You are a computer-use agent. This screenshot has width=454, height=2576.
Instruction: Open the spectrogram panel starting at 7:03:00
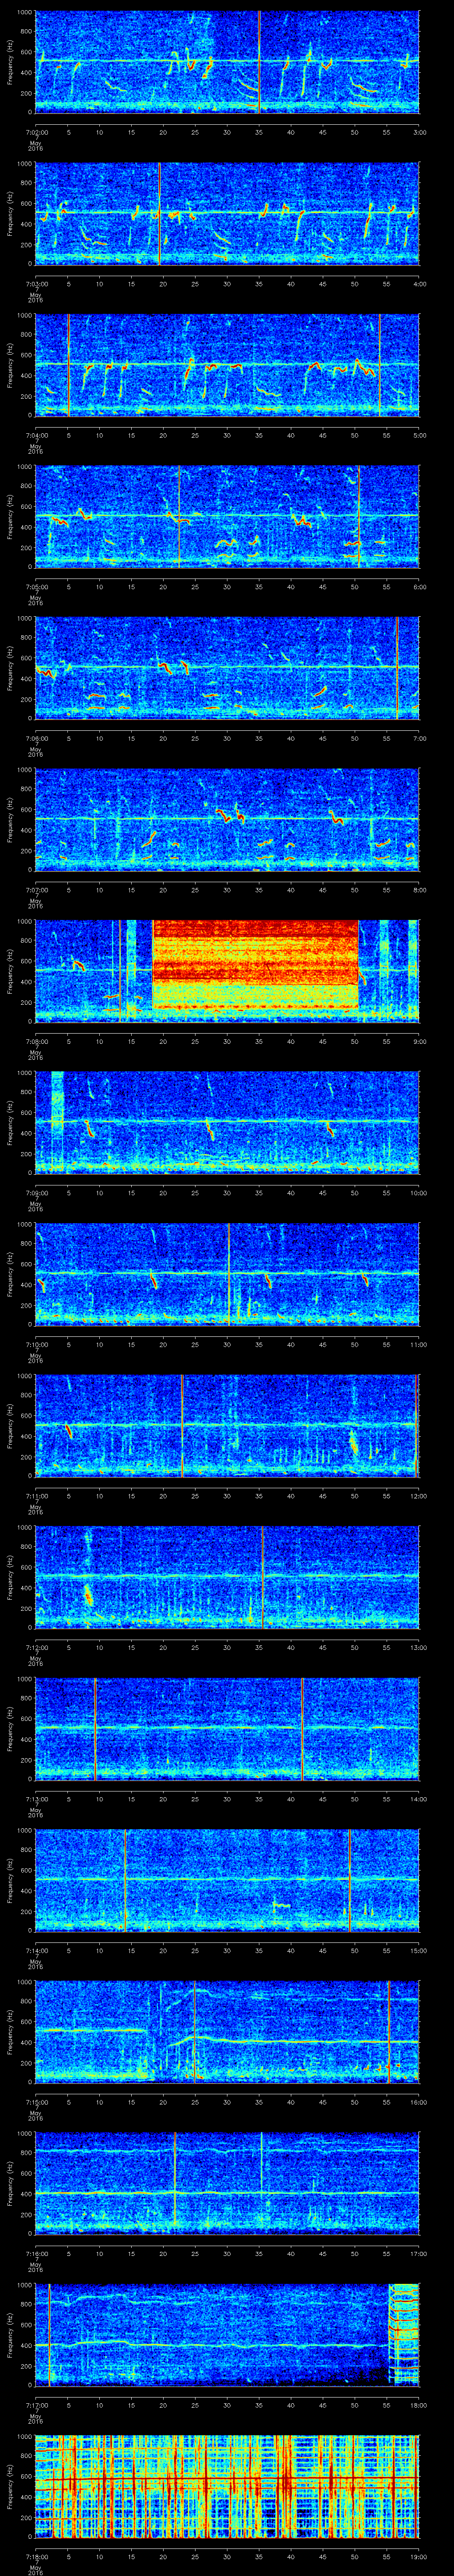pyautogui.click(x=227, y=213)
